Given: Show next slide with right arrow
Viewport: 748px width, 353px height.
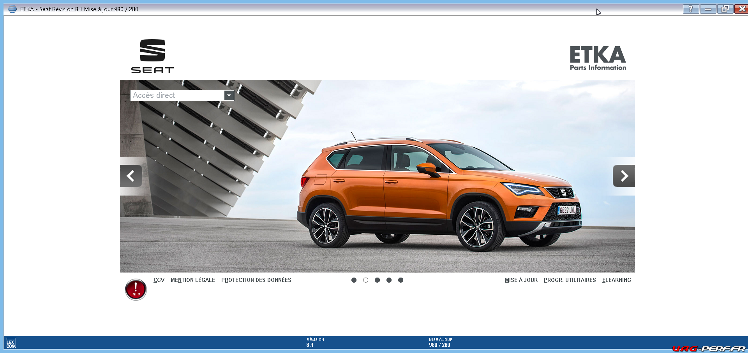Looking at the screenshot, I should (624, 176).
